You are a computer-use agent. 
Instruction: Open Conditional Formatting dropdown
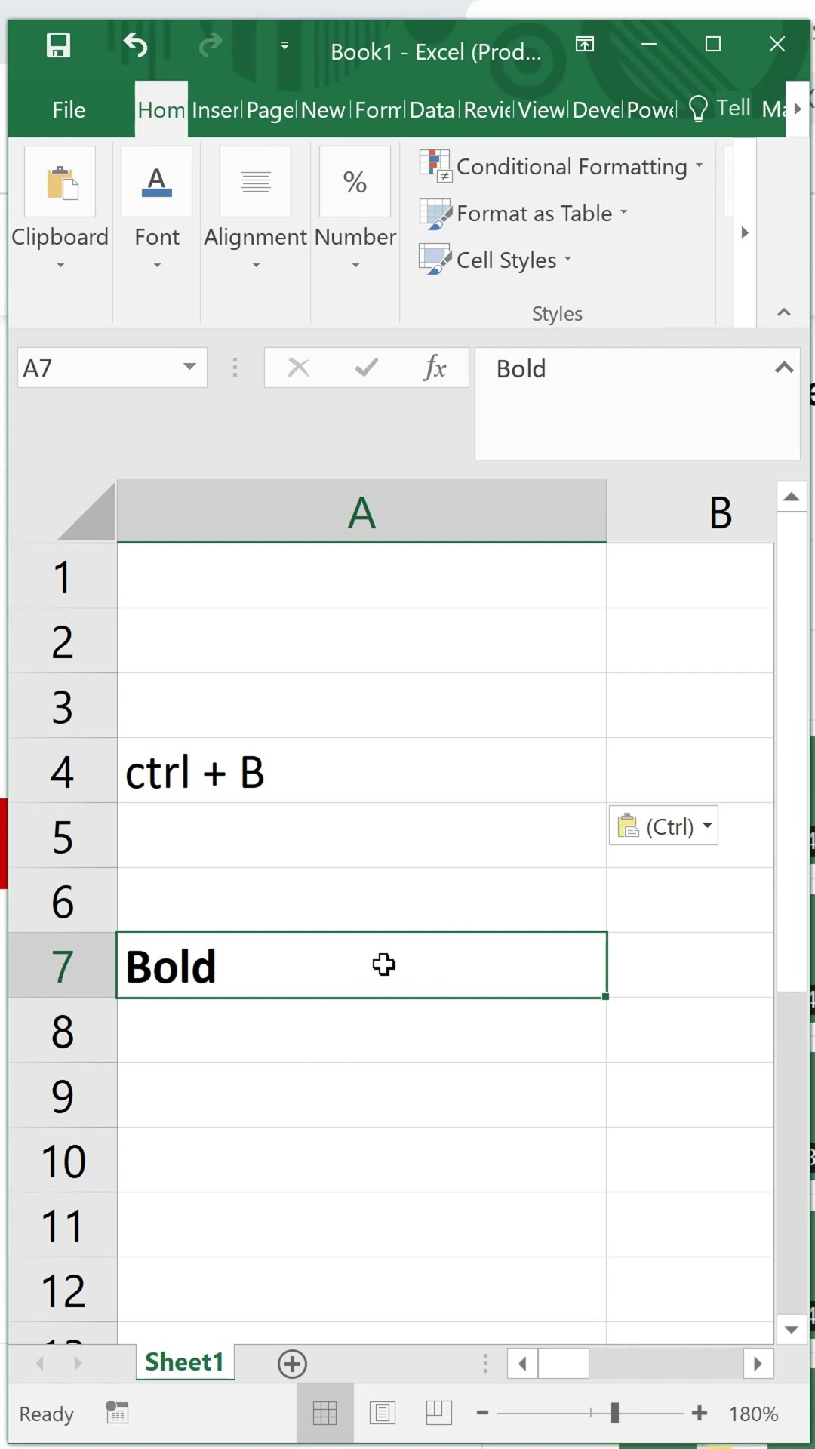(562, 166)
